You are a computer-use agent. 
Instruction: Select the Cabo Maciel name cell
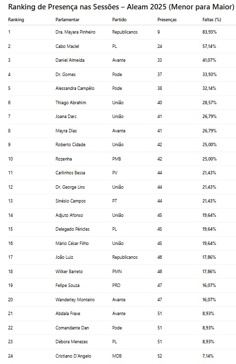click(67, 46)
